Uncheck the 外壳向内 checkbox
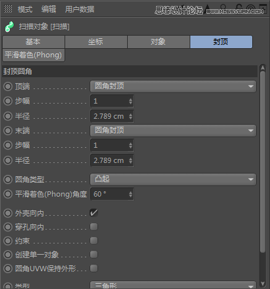Viewport: 270px width, 289px height. 94,212
